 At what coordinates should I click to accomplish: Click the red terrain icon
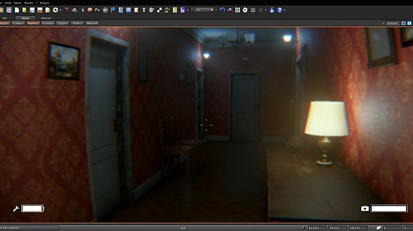[230, 10]
